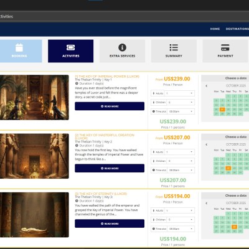Go to previous month in Masterful Creation calendar
This screenshot has height=249, width=249.
(x=207, y=144)
